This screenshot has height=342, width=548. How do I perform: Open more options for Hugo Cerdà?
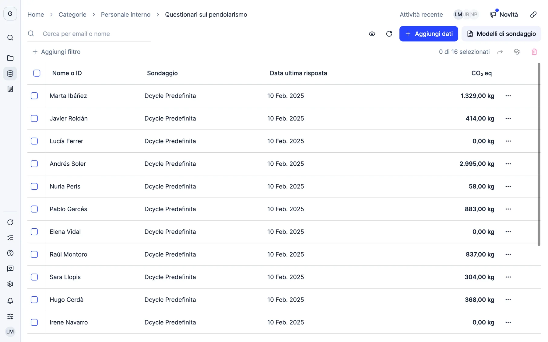pyautogui.click(x=508, y=300)
